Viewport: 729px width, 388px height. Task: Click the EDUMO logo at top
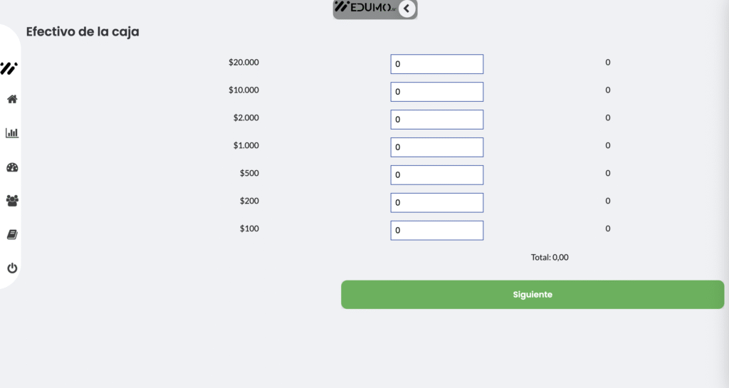coord(366,8)
